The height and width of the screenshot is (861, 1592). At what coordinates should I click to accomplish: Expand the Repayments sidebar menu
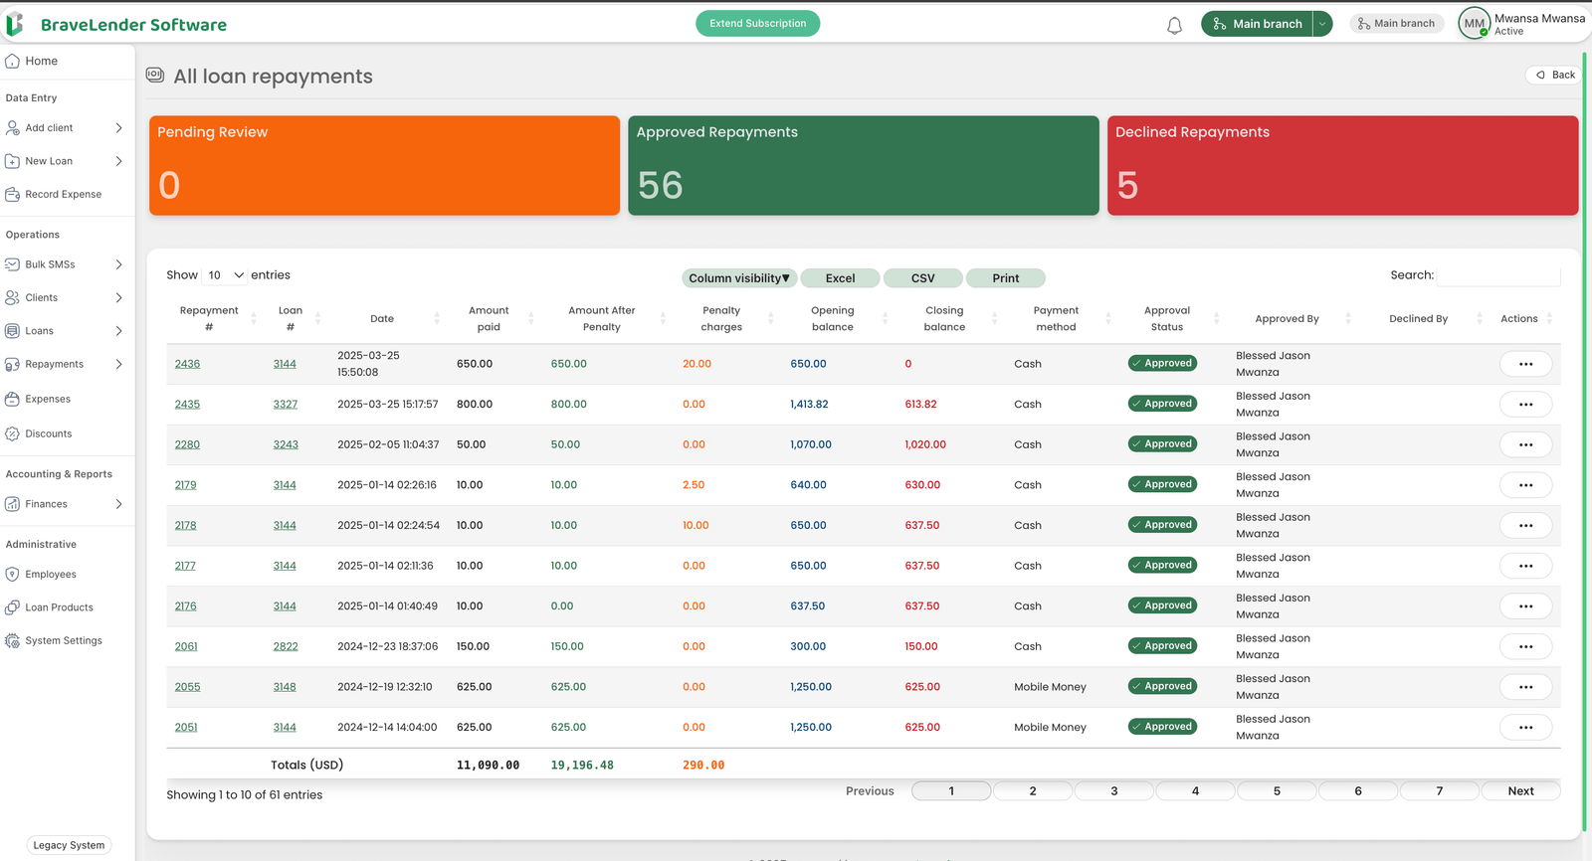pos(118,365)
